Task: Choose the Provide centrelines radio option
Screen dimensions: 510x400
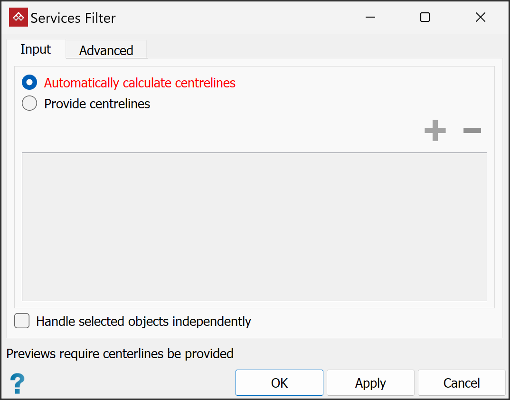Action: (29, 104)
